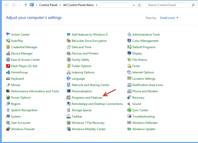198x143 pixels.
Task: Click the Power Options icon
Action: [8, 97]
